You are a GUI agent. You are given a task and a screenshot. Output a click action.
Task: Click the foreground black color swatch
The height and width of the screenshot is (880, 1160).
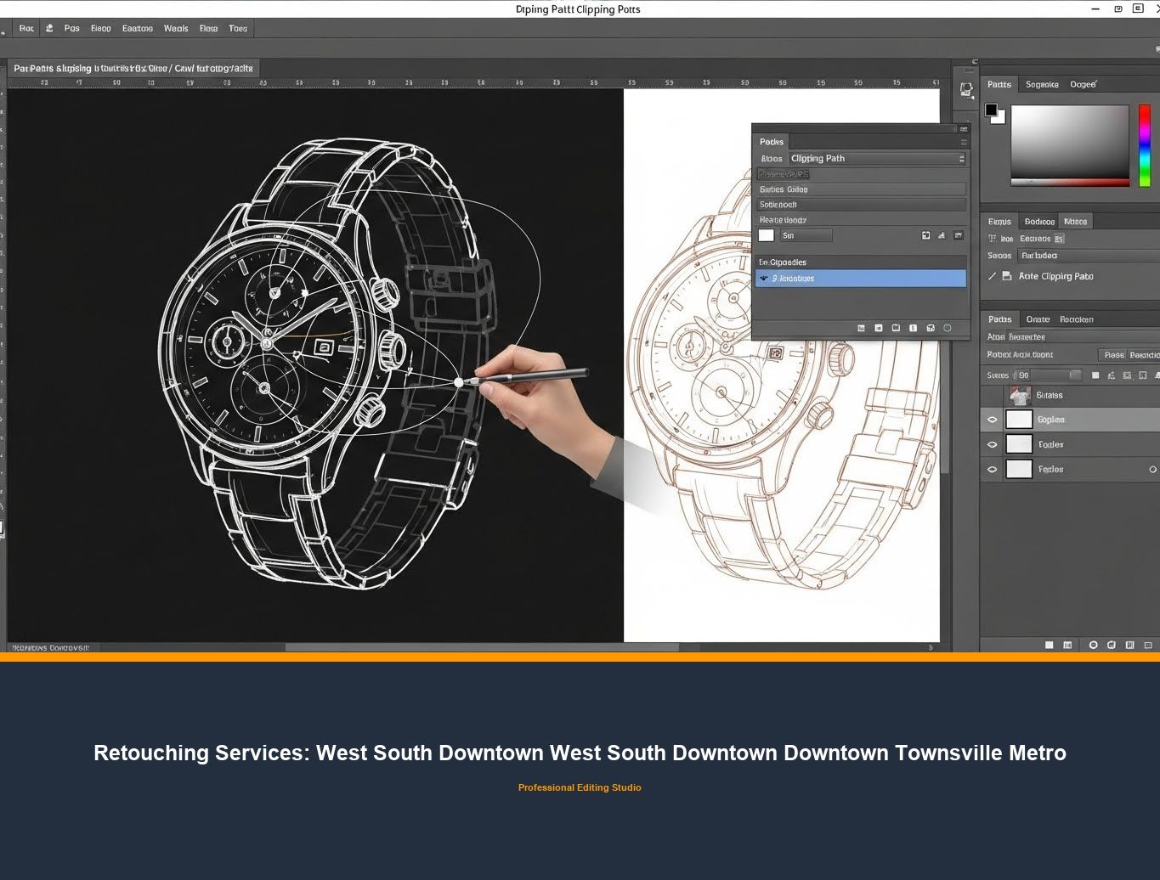coord(991,110)
